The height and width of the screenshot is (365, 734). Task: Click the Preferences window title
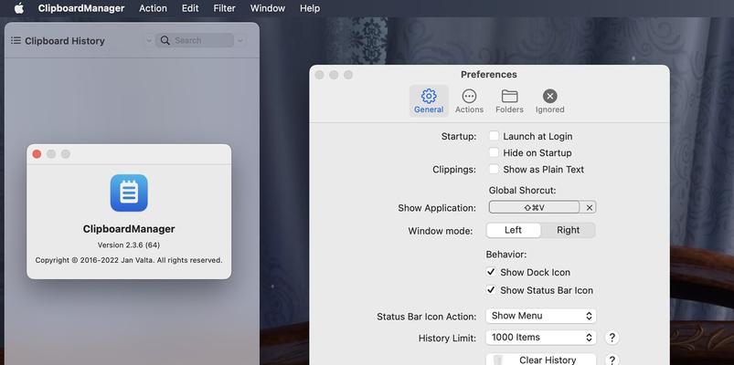[x=489, y=75]
